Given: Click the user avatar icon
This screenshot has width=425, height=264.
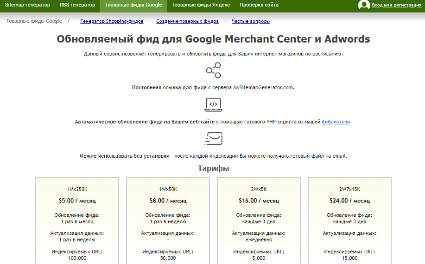Looking at the screenshot, I should coord(364,5).
